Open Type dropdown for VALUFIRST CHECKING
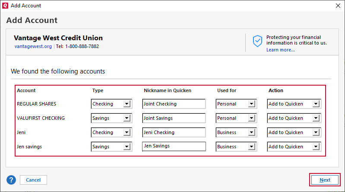The width and height of the screenshot is (345, 192). tap(127, 118)
